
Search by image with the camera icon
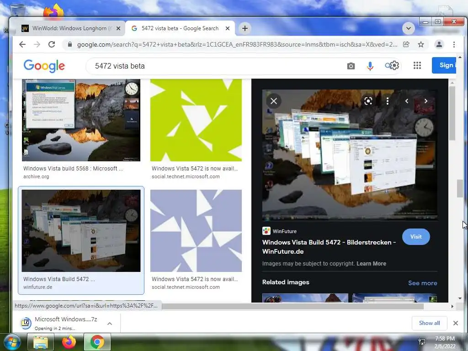351,66
